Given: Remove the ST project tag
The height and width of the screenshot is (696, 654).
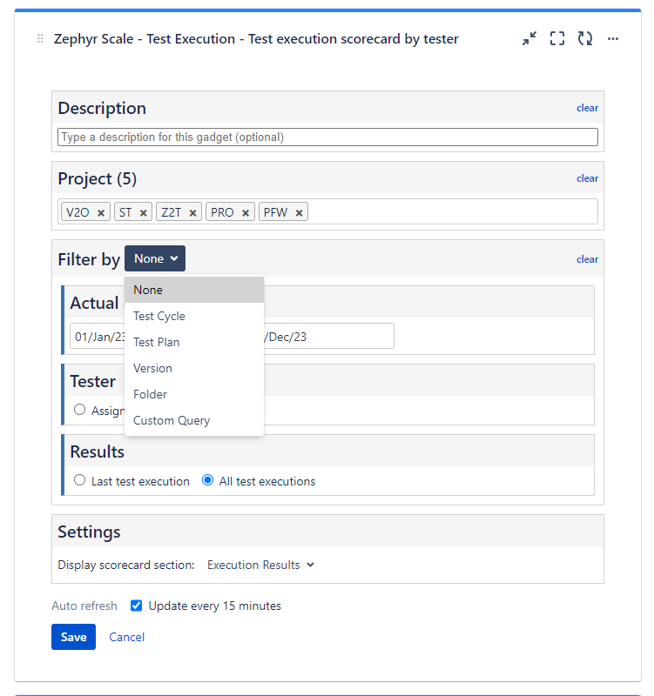Looking at the screenshot, I should [143, 212].
